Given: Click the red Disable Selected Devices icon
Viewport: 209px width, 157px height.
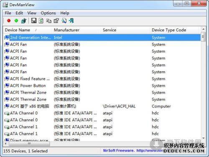Looking at the screenshot, I should pos(9,21).
